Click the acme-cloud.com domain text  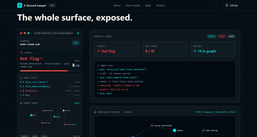tap(30, 44)
